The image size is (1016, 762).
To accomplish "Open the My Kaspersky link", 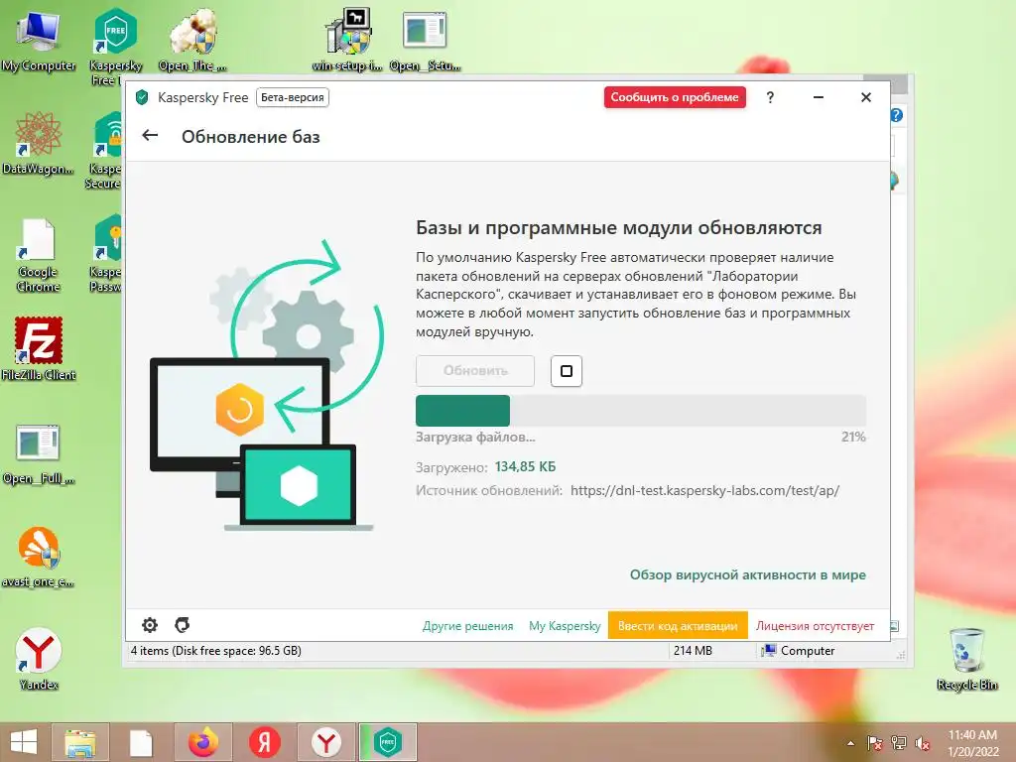I will click(565, 626).
